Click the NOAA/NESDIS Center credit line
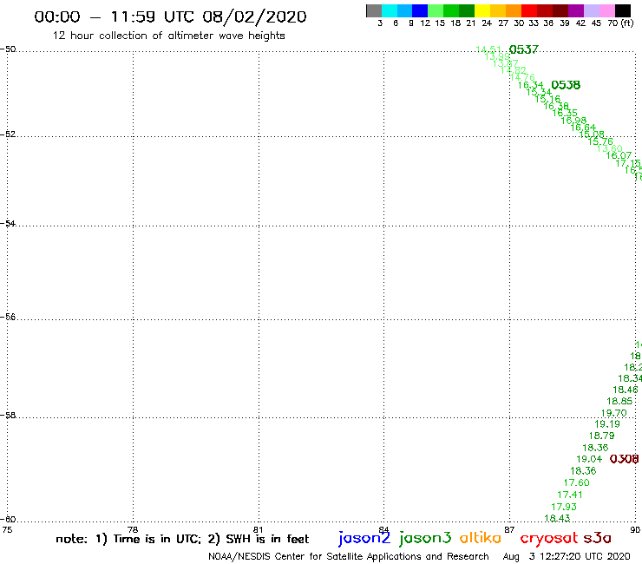The image size is (642, 564). tap(349, 556)
